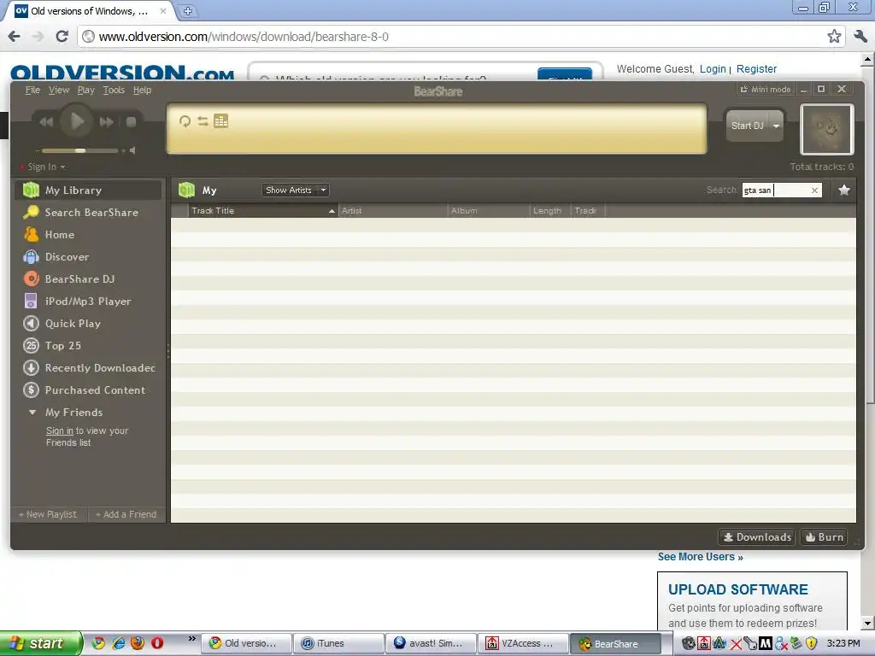Reload the browser page
Viewport: 875px width, 656px height.
point(62,37)
